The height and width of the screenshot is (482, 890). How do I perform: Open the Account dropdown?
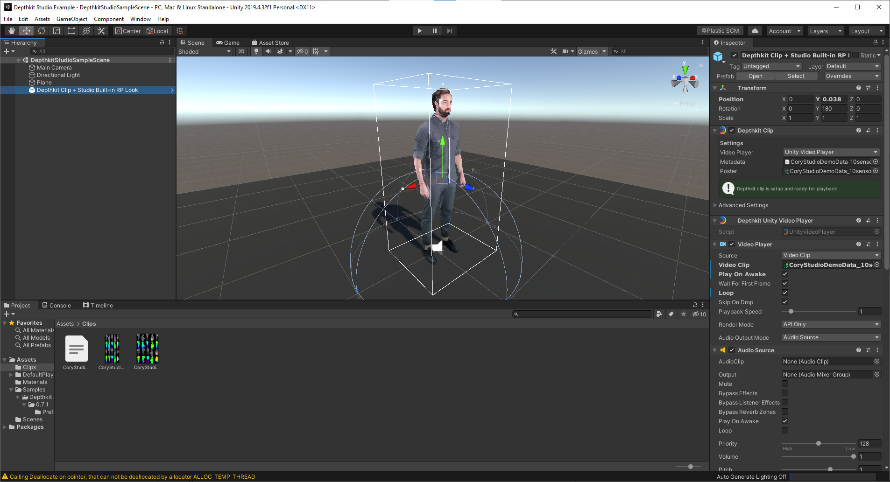click(784, 31)
